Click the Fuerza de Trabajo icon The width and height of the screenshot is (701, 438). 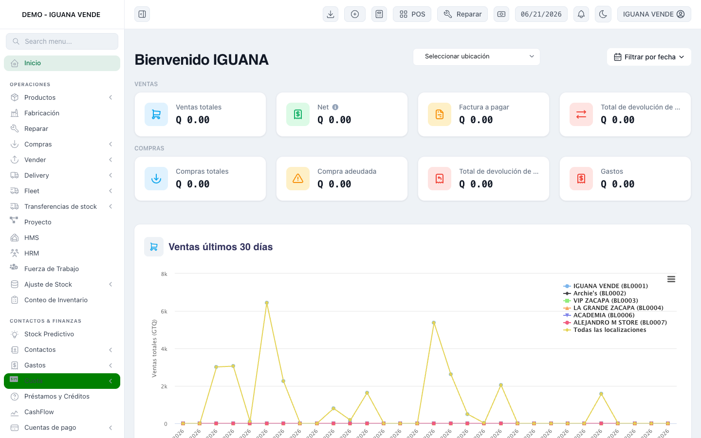14,268
